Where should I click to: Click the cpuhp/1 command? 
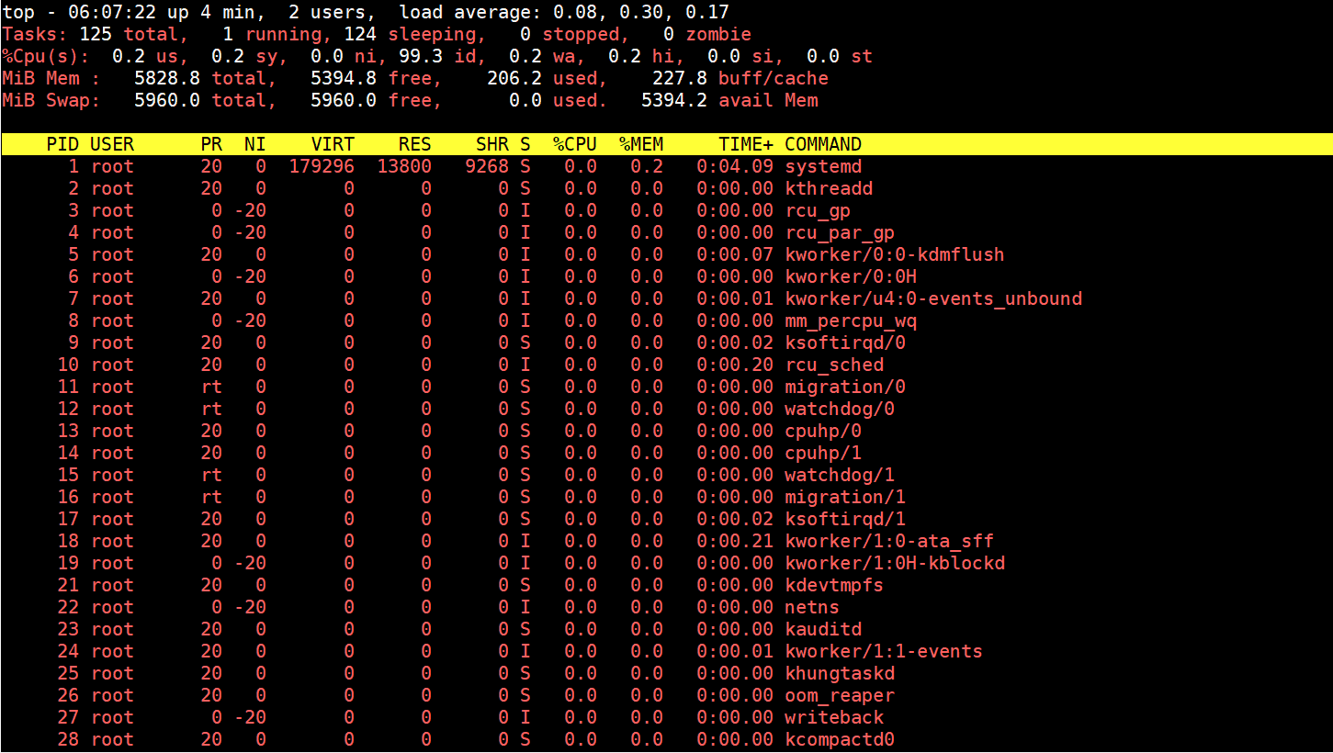click(823, 453)
